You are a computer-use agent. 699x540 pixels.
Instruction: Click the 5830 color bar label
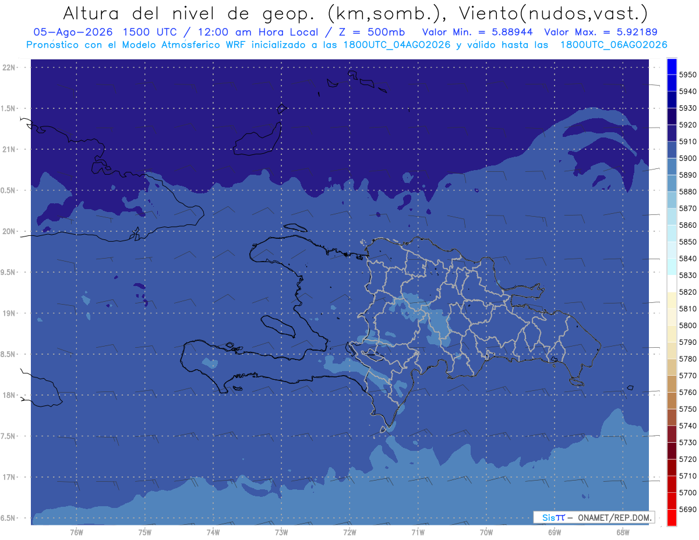[x=688, y=275]
